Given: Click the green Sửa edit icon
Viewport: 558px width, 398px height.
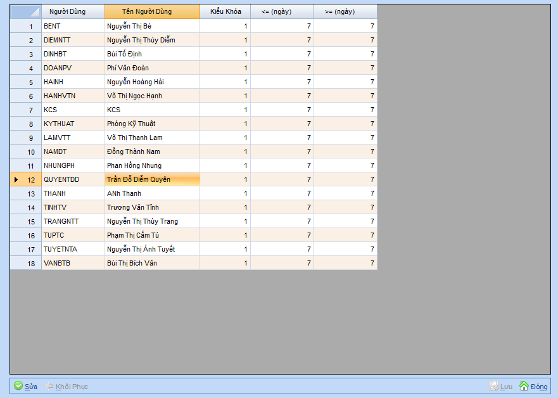Looking at the screenshot, I should [x=18, y=386].
